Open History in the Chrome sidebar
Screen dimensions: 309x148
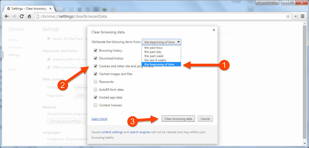(x=13, y=40)
